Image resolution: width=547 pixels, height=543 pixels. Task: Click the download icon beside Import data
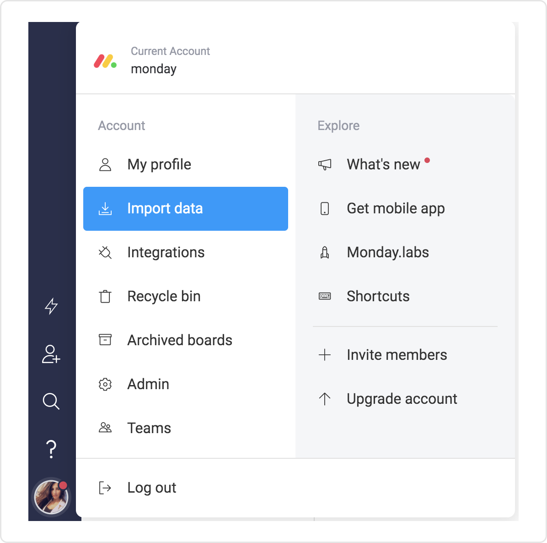105,208
